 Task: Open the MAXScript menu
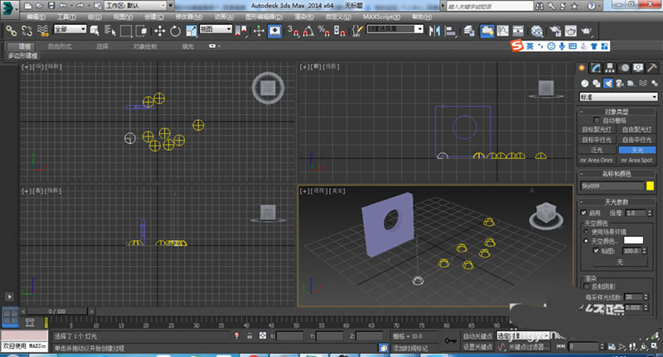pos(381,16)
